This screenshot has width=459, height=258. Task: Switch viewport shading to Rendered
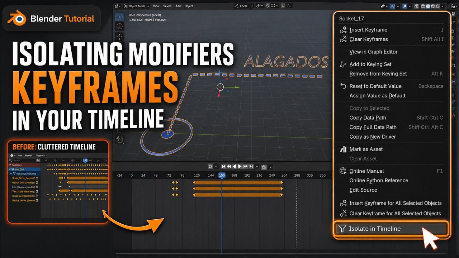click(x=437, y=6)
